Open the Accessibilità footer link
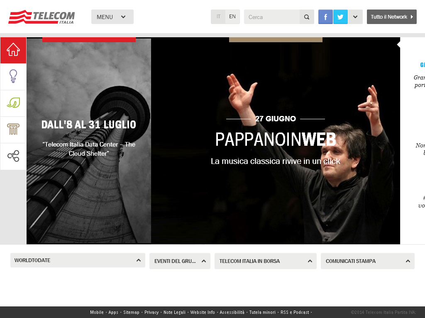The height and width of the screenshot is (318, 425). 232,312
